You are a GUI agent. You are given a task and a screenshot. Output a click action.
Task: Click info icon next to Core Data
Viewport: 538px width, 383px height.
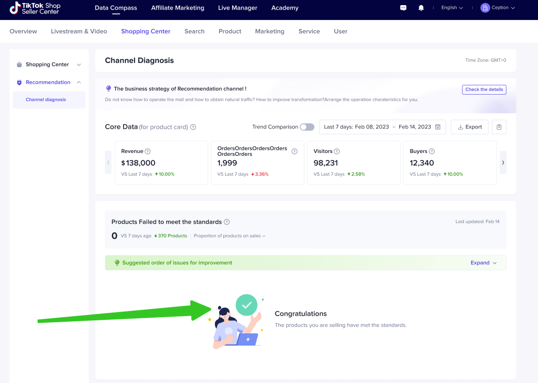click(x=193, y=127)
